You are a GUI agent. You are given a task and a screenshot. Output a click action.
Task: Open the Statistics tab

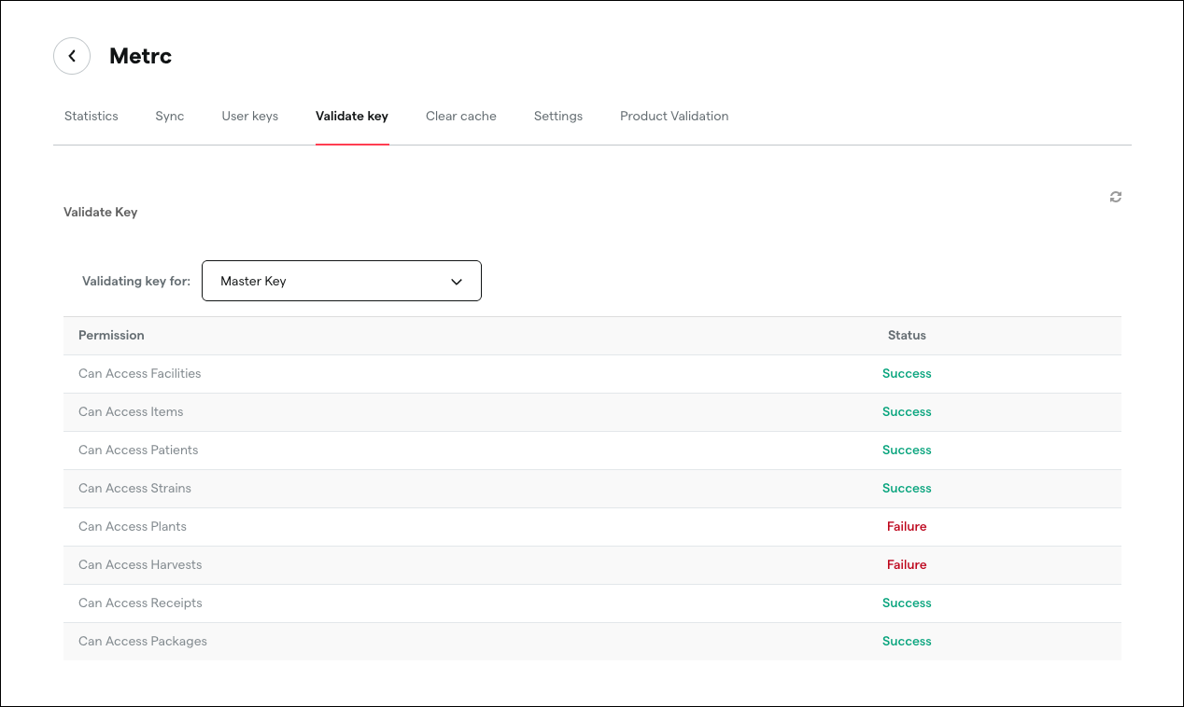tap(92, 117)
